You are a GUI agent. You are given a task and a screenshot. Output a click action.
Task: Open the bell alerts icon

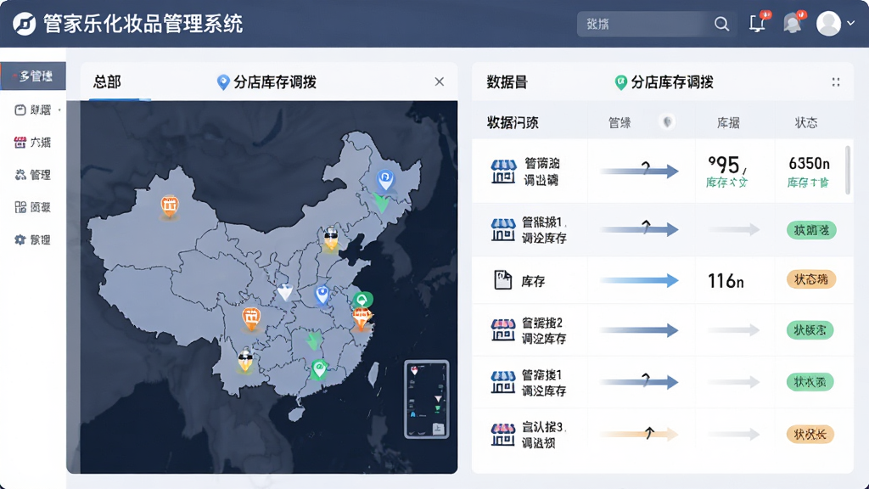(x=793, y=23)
